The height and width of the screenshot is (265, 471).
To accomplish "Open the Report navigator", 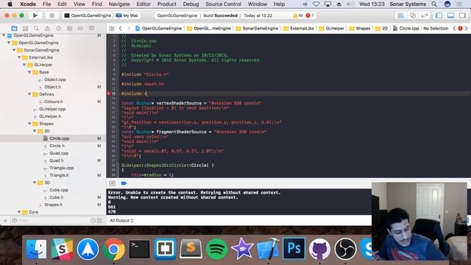I will pyautogui.click(x=91, y=28).
